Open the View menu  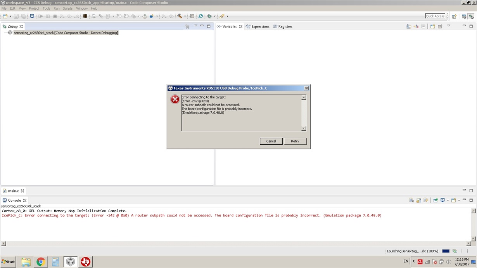(22, 8)
